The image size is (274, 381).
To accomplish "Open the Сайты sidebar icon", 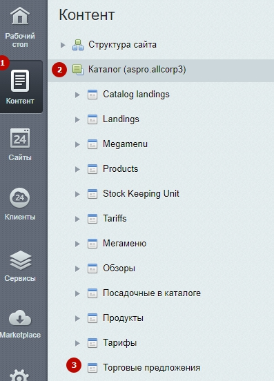I will tap(20, 138).
